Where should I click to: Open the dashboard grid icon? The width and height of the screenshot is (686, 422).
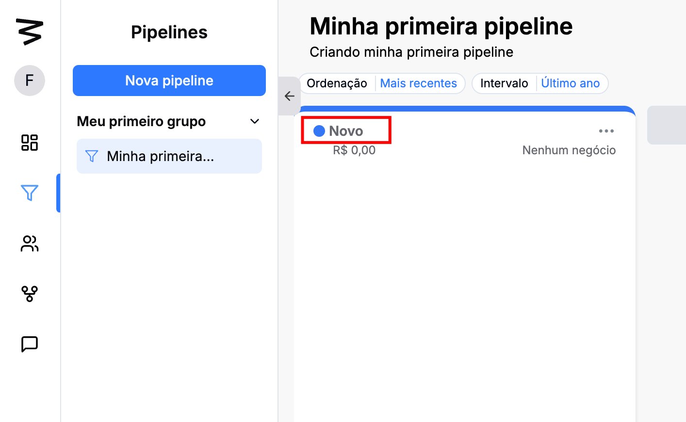[29, 143]
